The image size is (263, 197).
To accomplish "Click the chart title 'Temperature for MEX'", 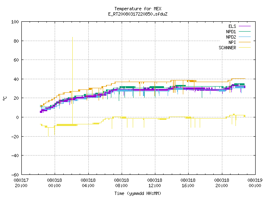I will (138, 9).
